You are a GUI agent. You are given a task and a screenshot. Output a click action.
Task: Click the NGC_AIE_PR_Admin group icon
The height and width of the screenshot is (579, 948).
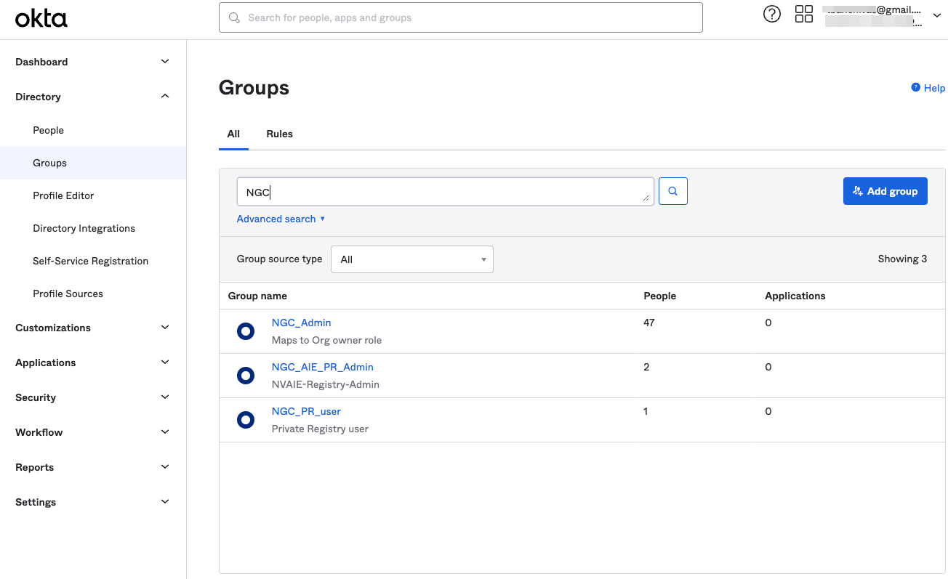(246, 376)
